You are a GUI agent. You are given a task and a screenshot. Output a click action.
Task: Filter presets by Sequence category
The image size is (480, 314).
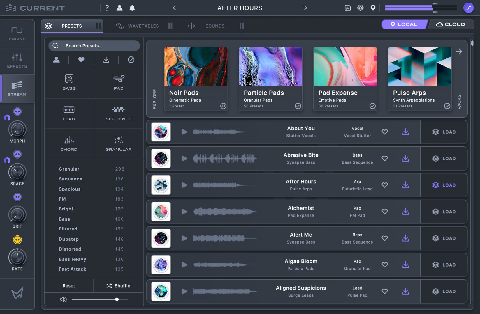(119, 113)
